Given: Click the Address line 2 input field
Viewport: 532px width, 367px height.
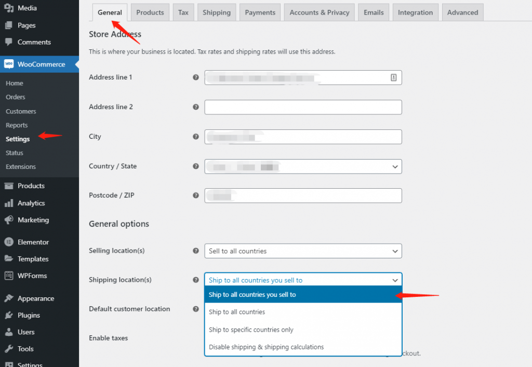Looking at the screenshot, I should [x=303, y=107].
